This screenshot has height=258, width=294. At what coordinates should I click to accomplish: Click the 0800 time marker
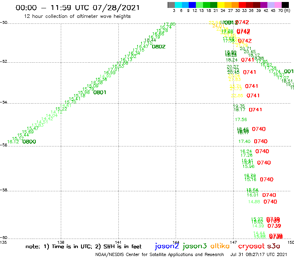click(29, 142)
